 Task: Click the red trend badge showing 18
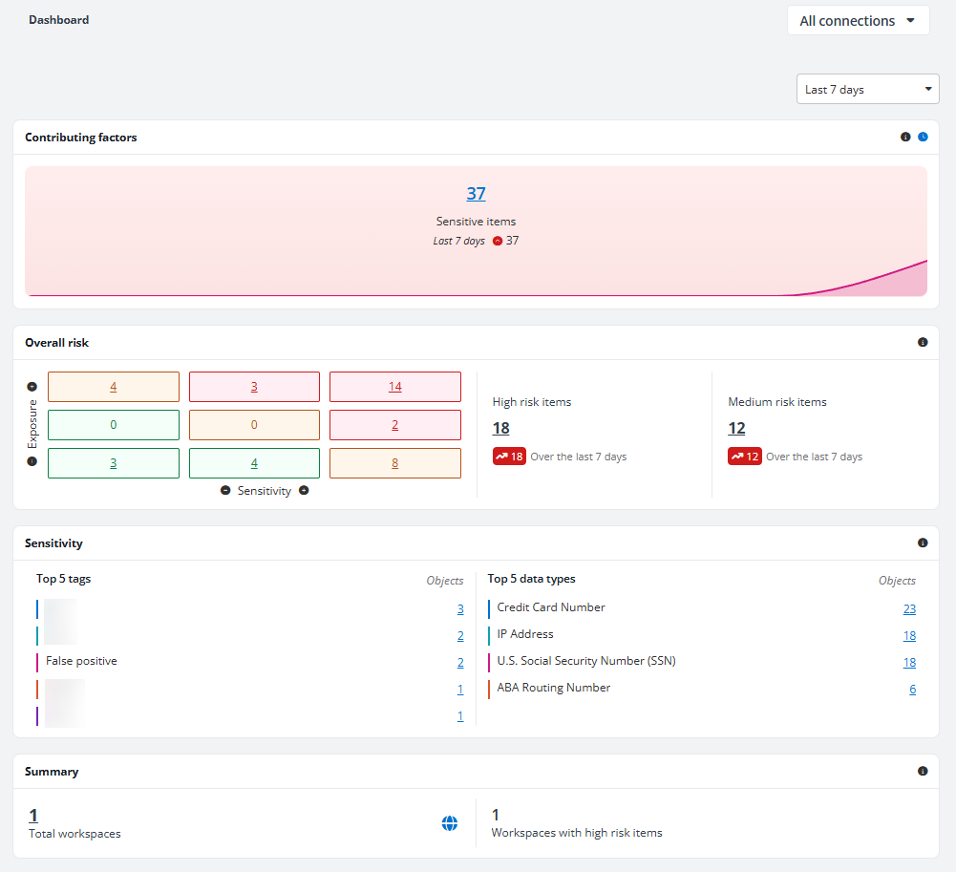pyautogui.click(x=509, y=457)
